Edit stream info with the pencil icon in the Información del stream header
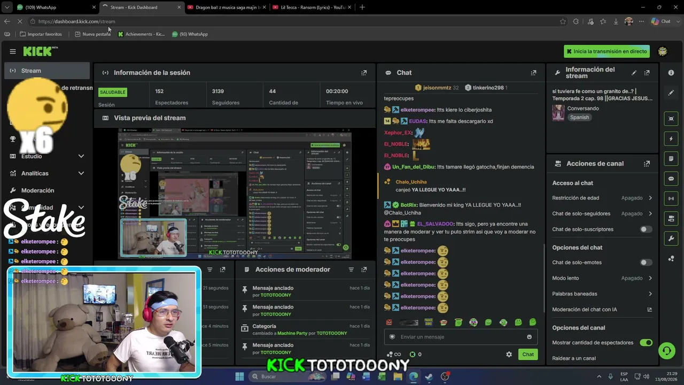The width and height of the screenshot is (684, 385). 634,73
